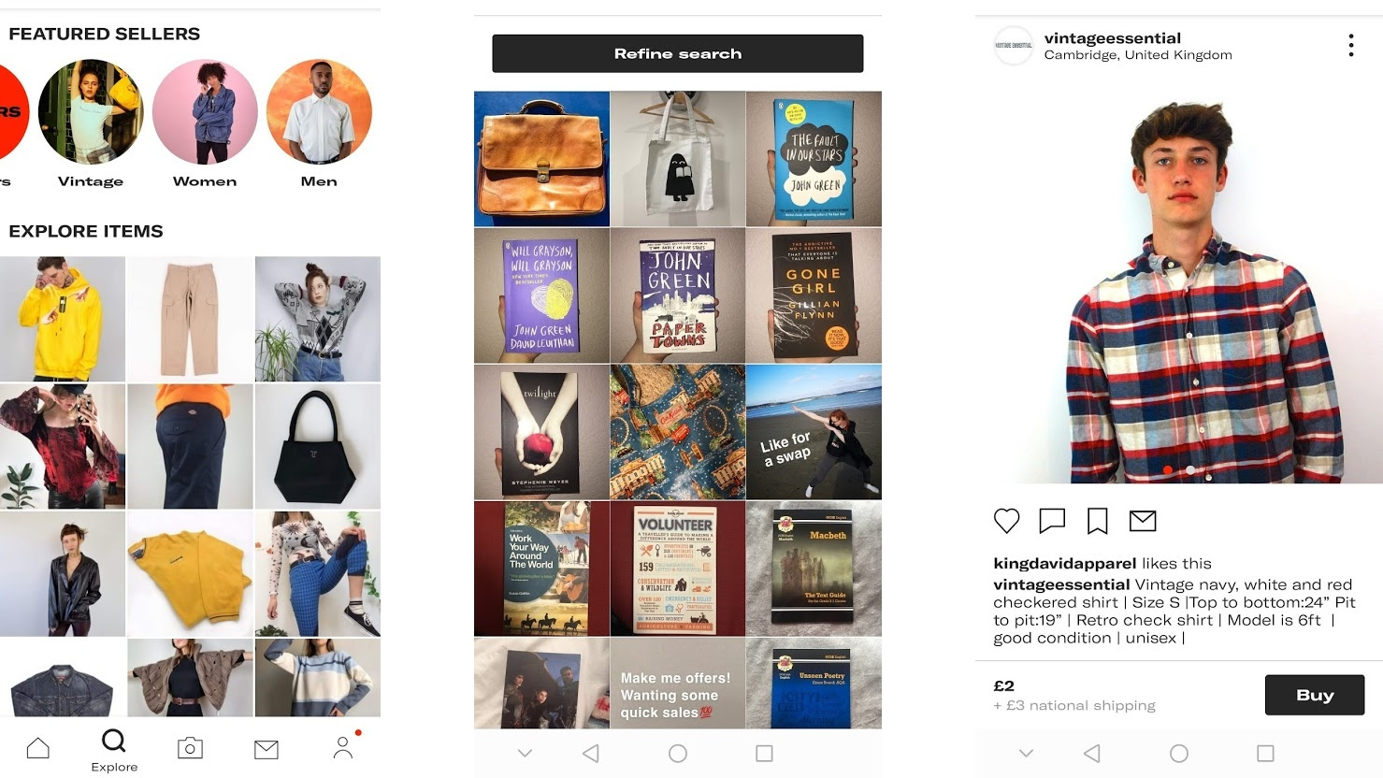Select the Women featured seller circle
1383x778 pixels.
[205, 112]
